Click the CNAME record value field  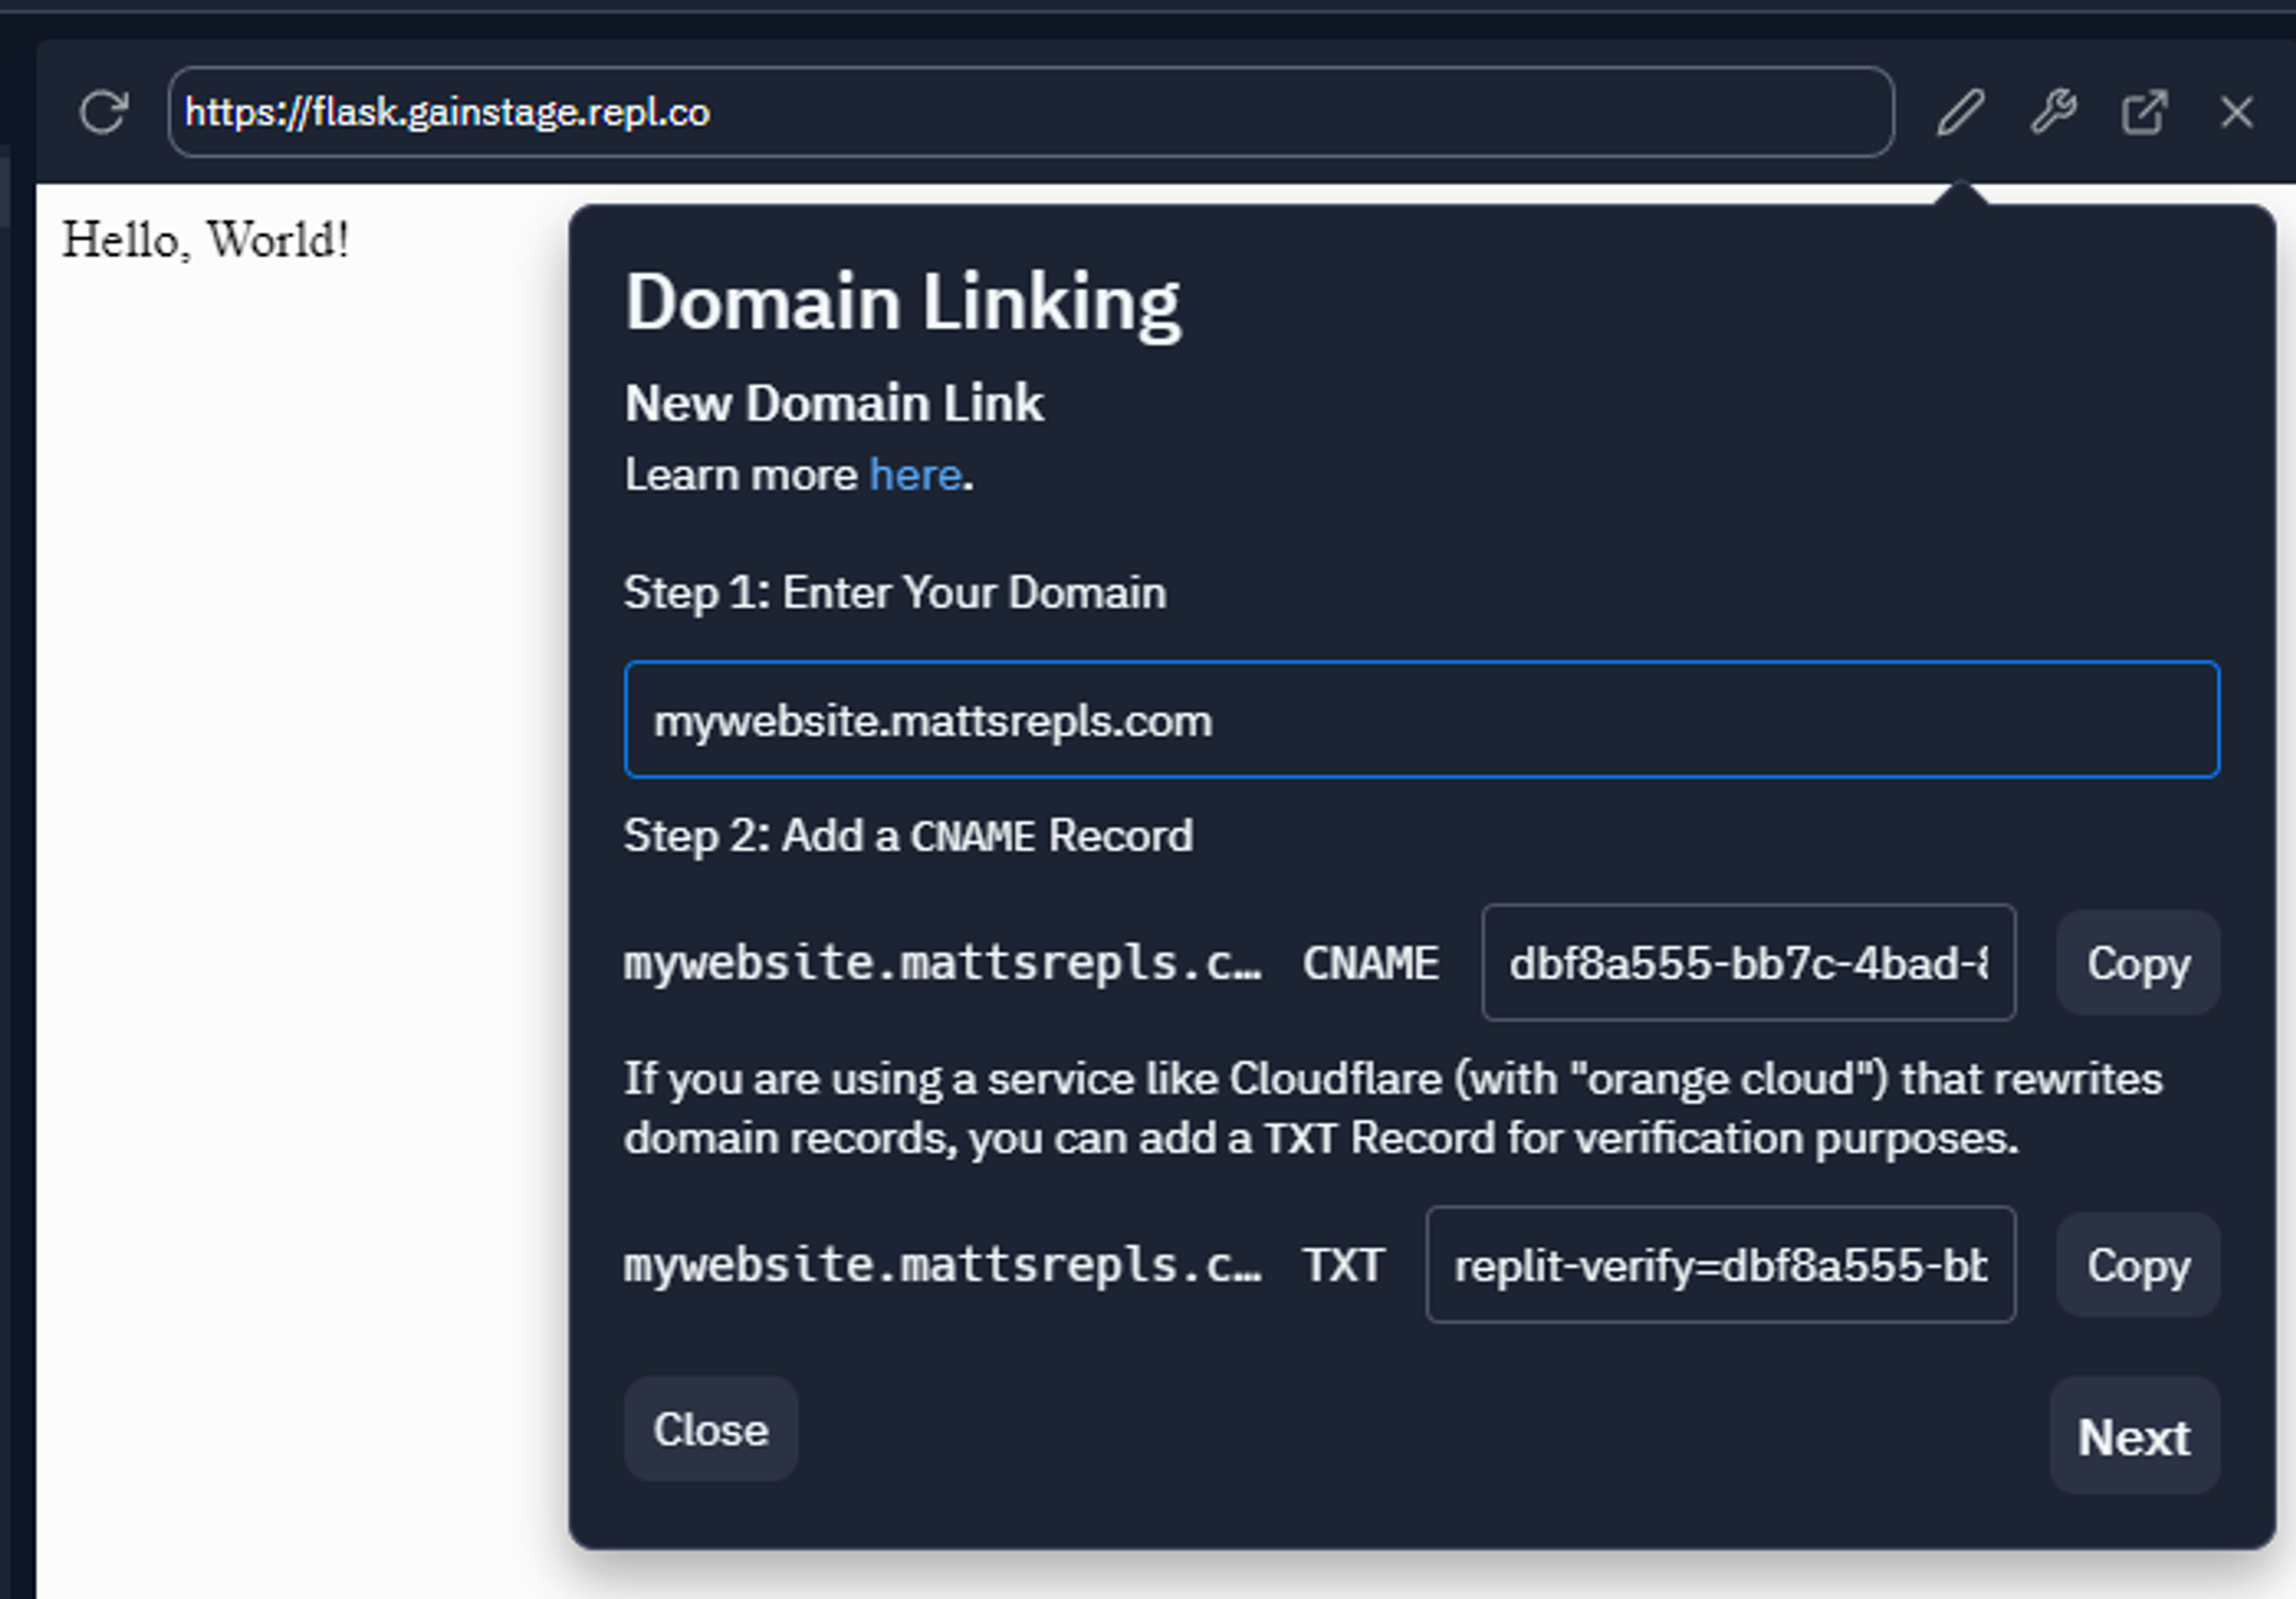[x=1747, y=963]
